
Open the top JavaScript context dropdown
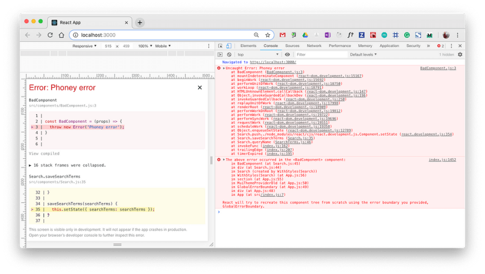click(258, 55)
